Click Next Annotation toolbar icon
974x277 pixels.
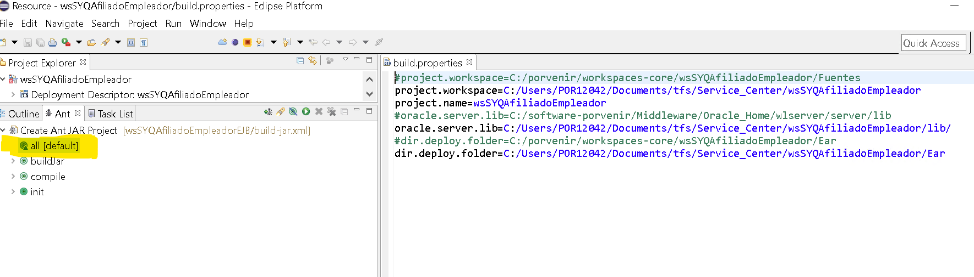[260, 42]
